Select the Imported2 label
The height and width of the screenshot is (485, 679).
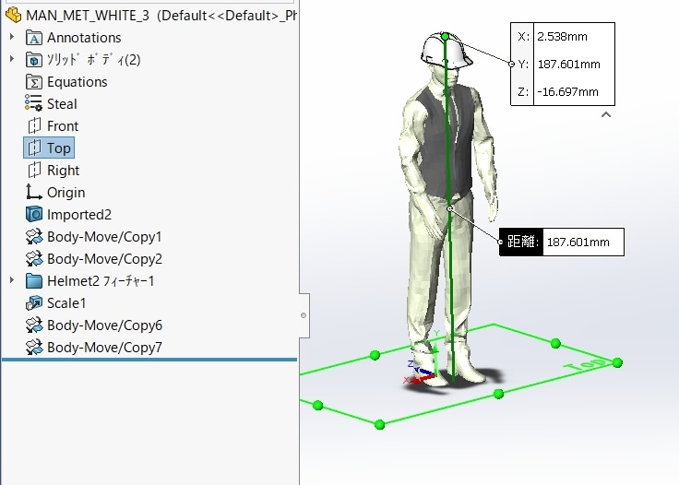coord(79,215)
